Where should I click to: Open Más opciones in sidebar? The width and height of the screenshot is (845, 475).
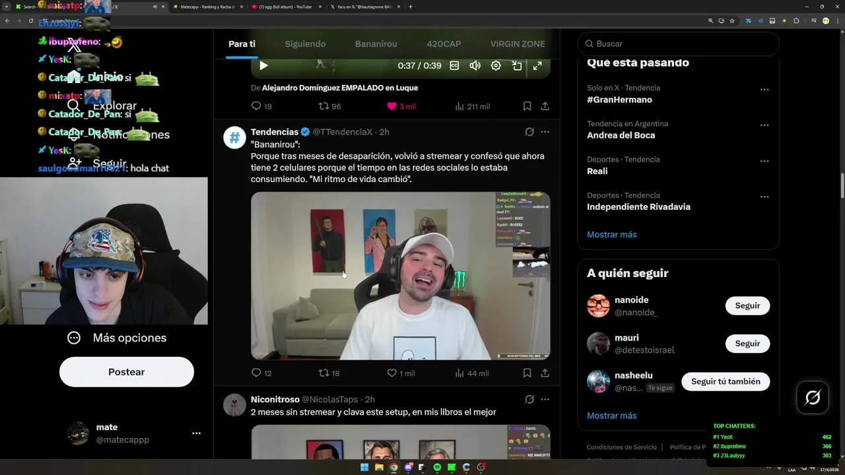point(117,338)
